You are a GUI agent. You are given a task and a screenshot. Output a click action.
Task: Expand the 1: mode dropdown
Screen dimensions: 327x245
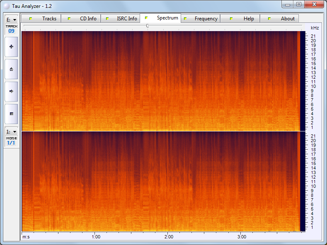click(x=11, y=131)
